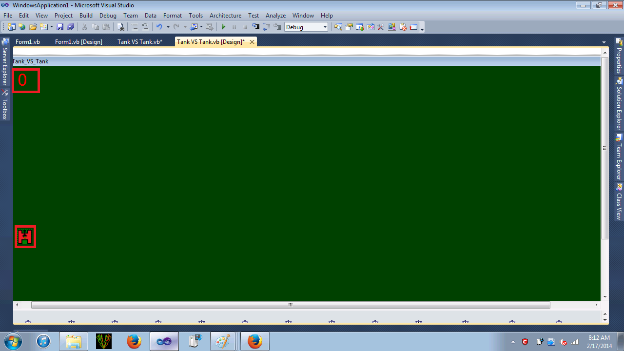Expand the Properties side panel
This screenshot has width=624, height=351.
tap(619, 57)
